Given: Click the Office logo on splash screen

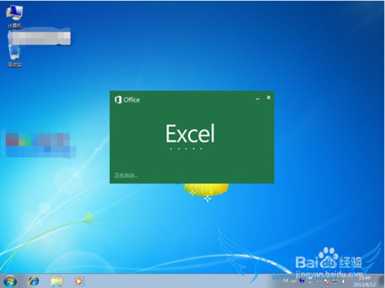Looking at the screenshot, I should coord(127,99).
